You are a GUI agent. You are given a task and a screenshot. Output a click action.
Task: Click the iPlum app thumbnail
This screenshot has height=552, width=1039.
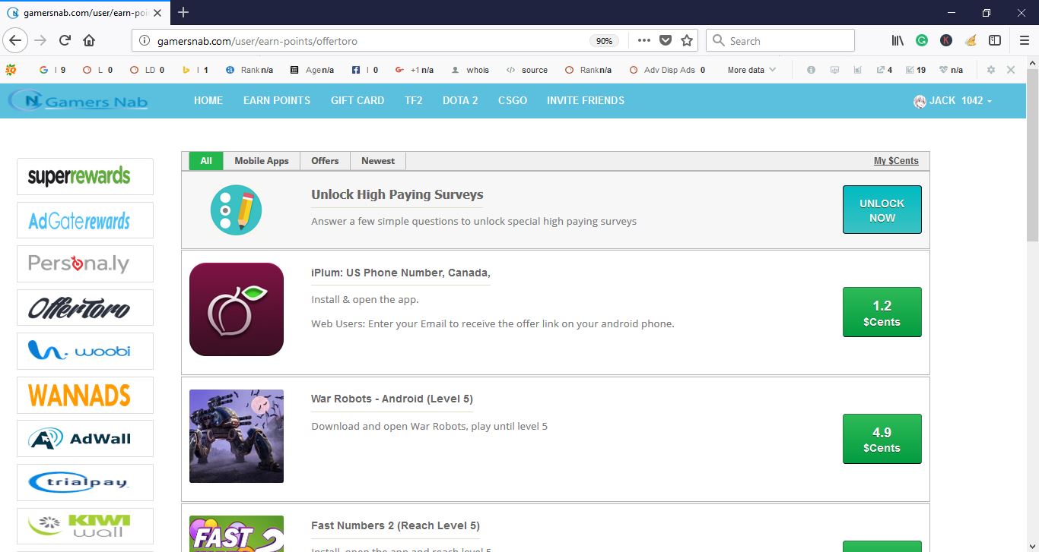(x=237, y=309)
